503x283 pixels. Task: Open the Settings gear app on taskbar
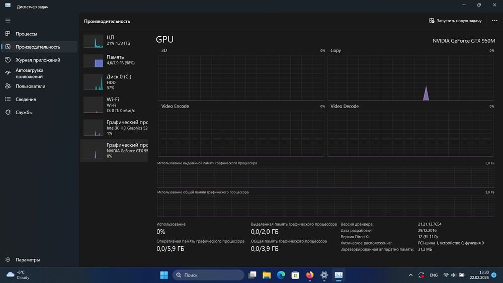tap(324, 275)
